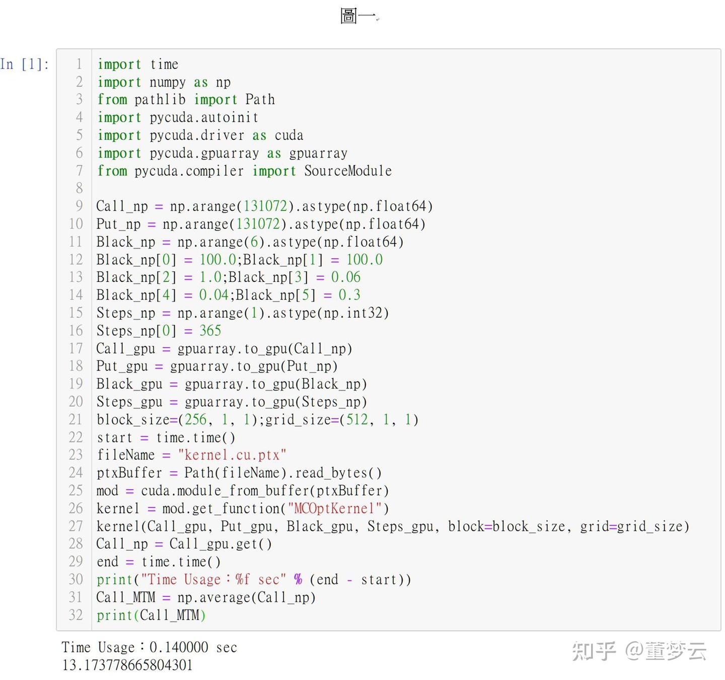Screen dimensions: 725x680
Task: Click the block_size and grid_size line
Action: pos(257,420)
